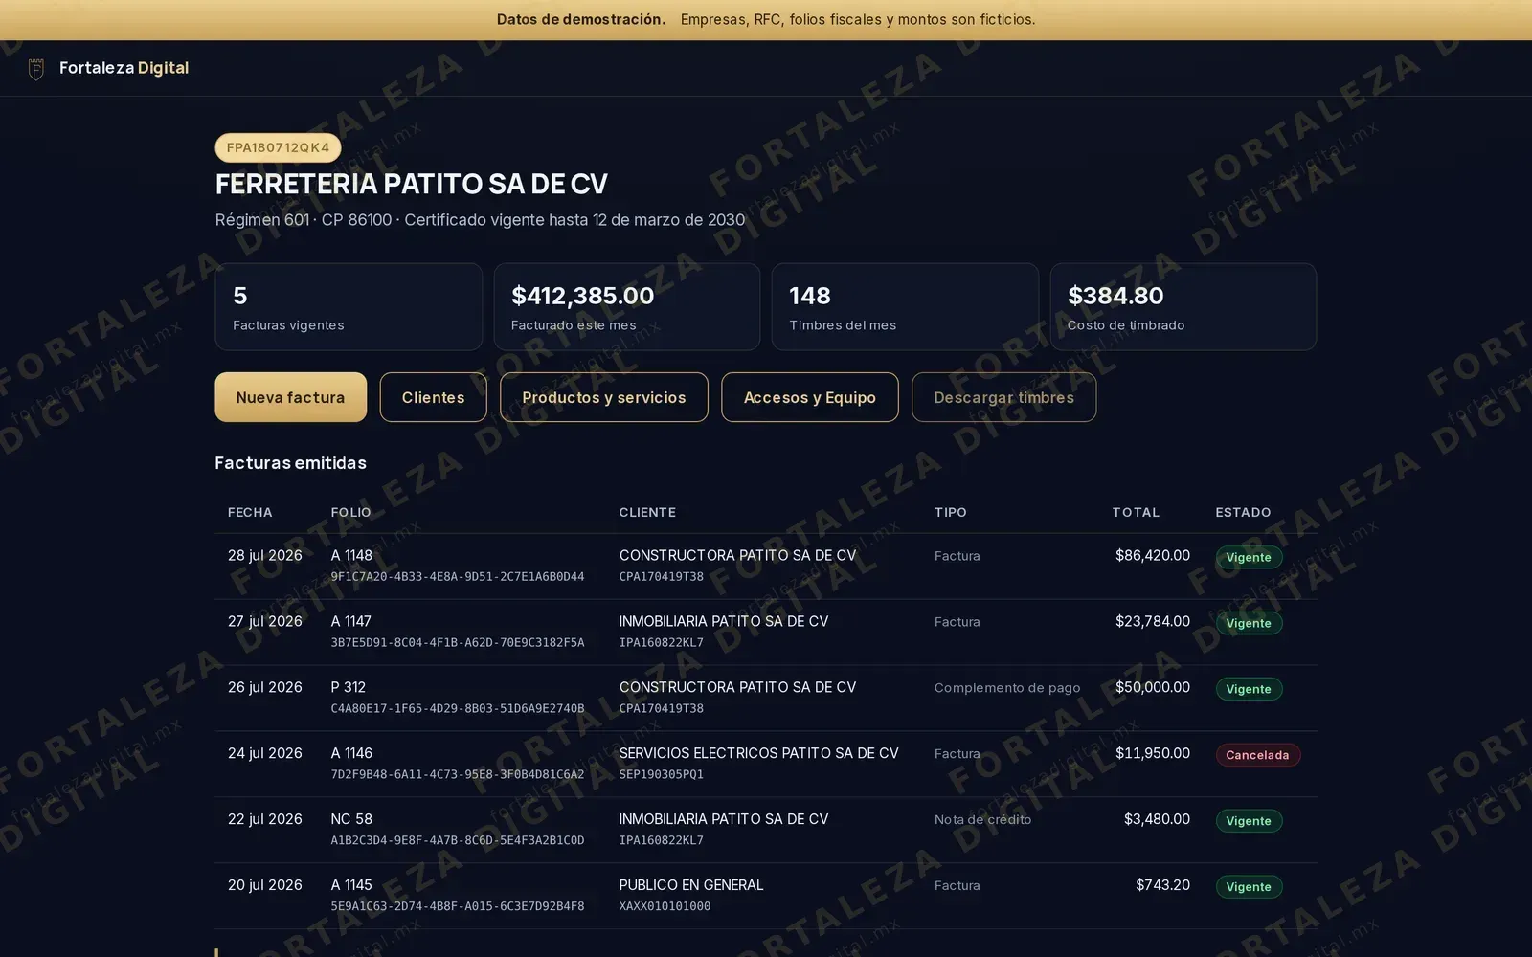Open the Fortaleza Digital home link
The width and height of the screenshot is (1532, 957).
[x=108, y=68]
